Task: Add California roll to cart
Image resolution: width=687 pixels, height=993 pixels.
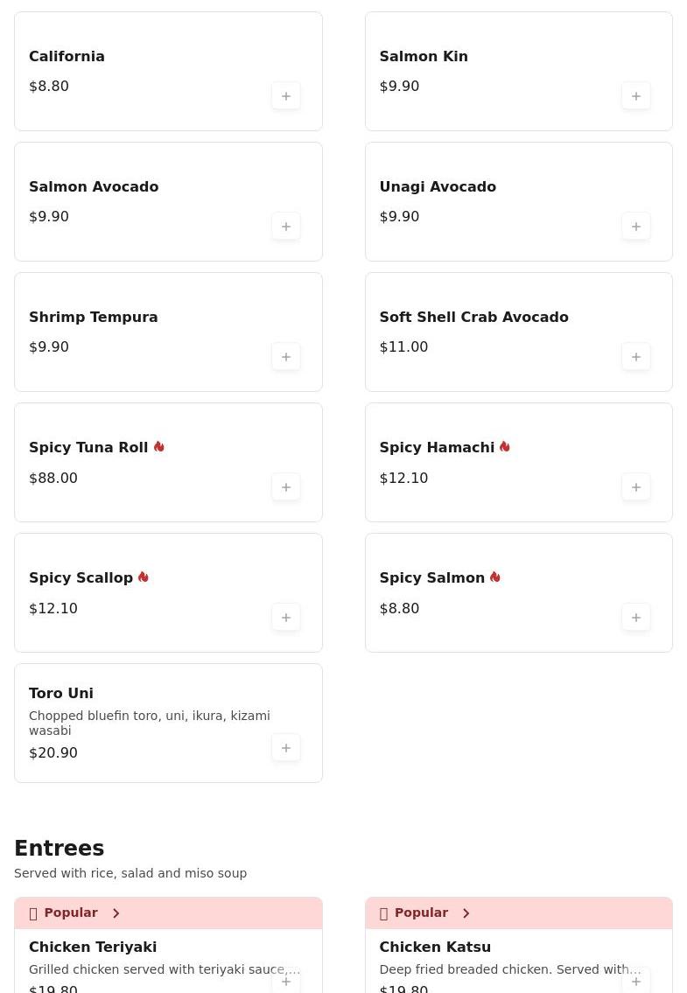Action: tap(286, 96)
